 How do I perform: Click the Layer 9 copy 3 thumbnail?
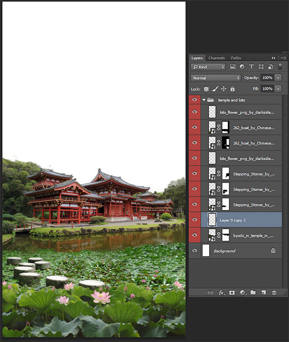pyautogui.click(x=212, y=220)
